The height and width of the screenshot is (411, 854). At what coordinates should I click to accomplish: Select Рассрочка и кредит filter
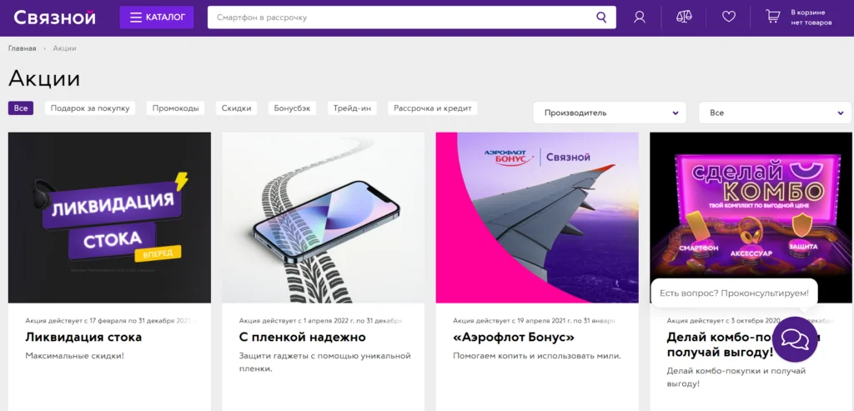pyautogui.click(x=433, y=108)
